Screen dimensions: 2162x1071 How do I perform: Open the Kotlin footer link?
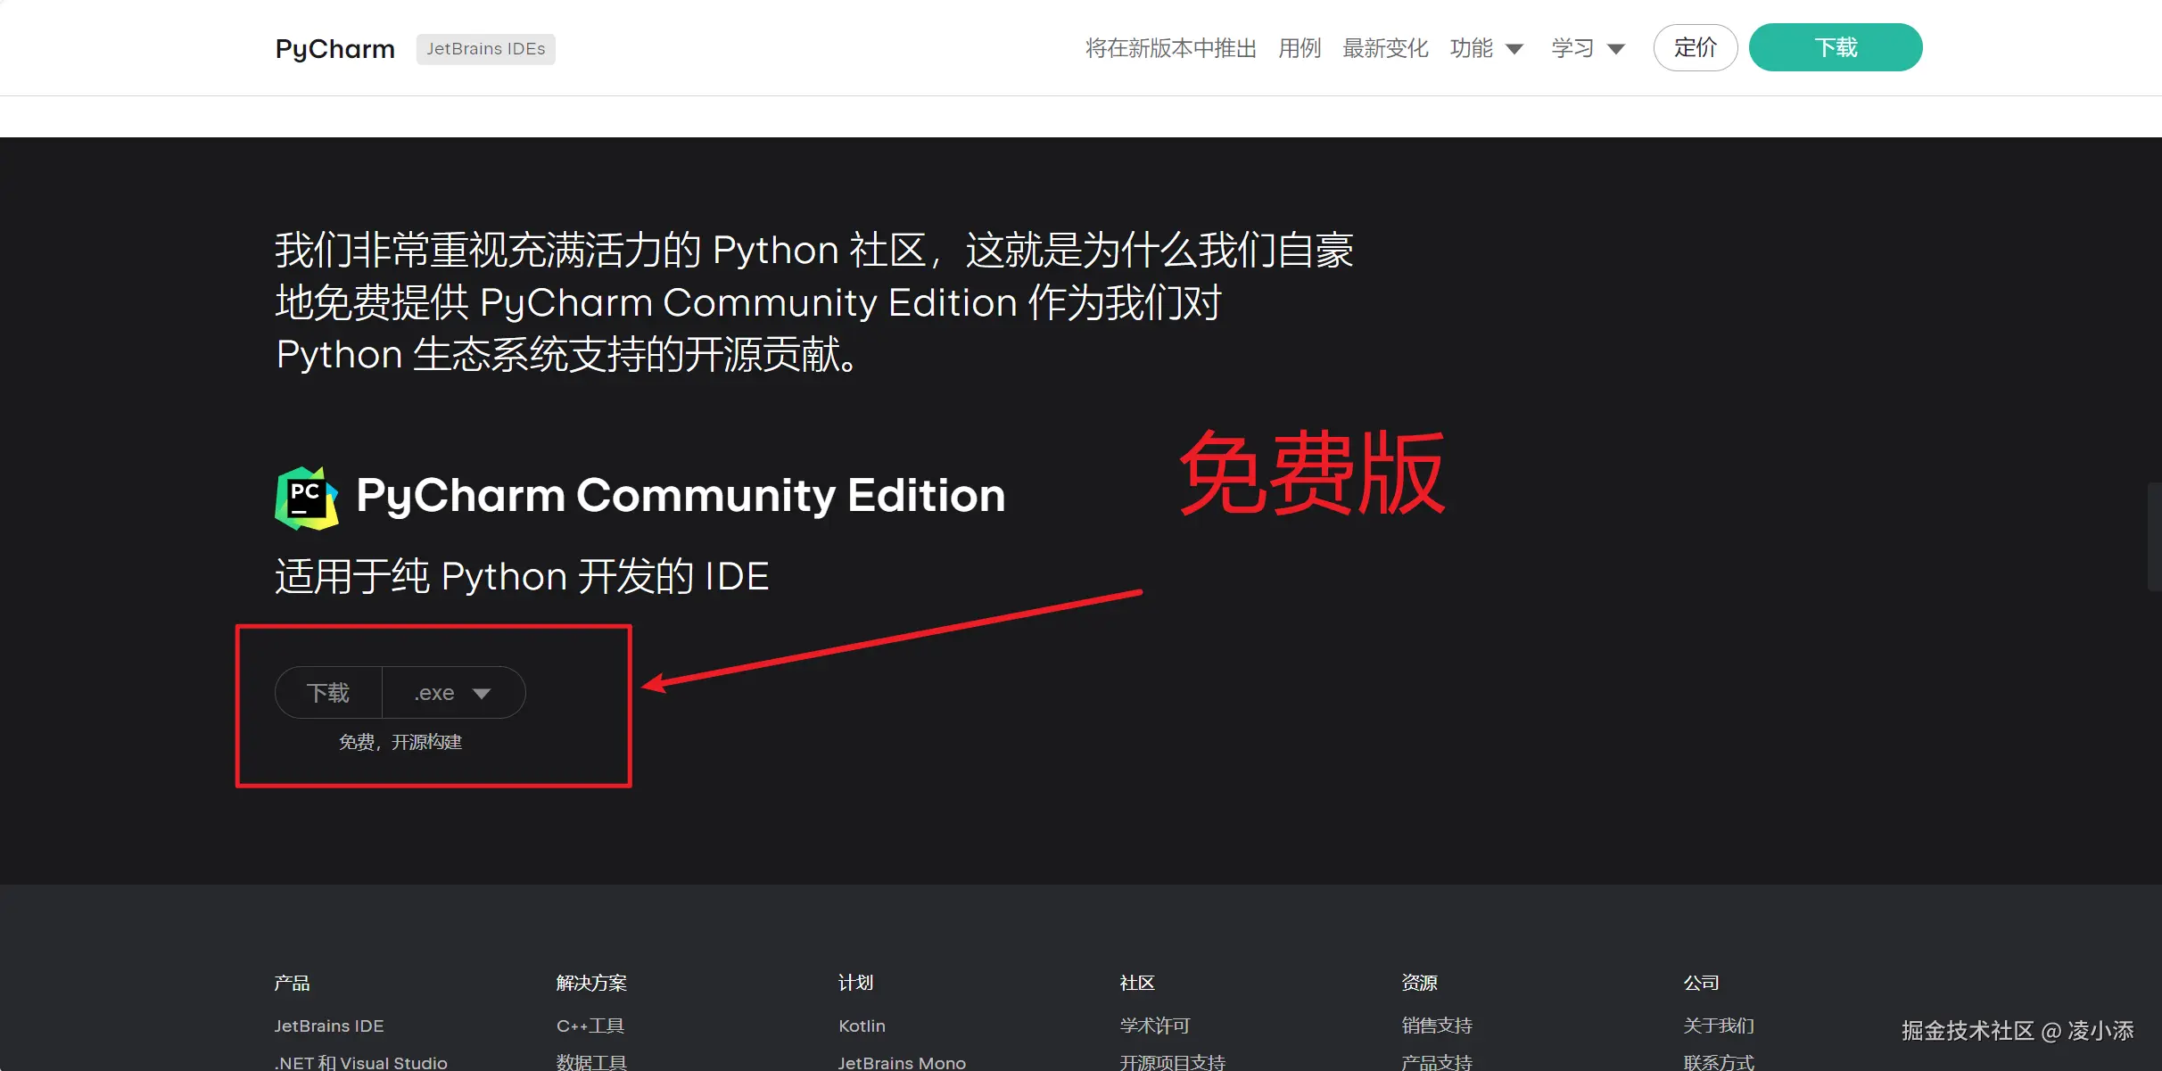point(862,1026)
